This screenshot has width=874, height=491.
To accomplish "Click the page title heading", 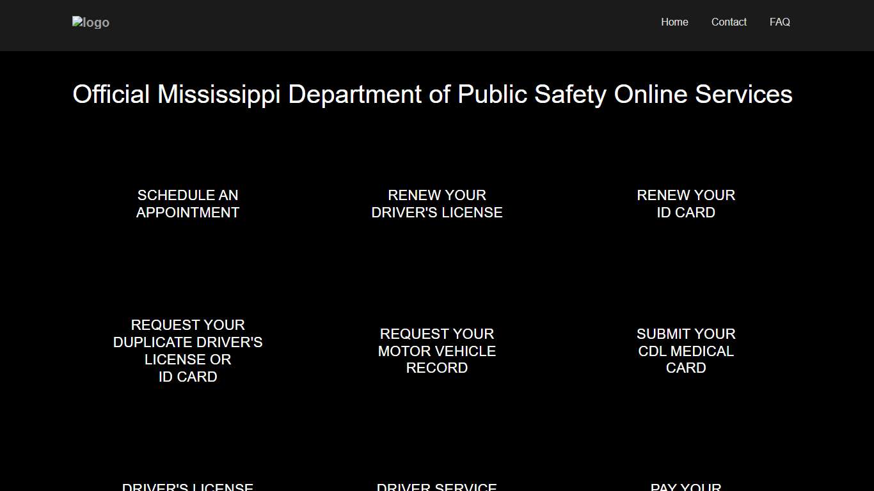I will 433,94.
